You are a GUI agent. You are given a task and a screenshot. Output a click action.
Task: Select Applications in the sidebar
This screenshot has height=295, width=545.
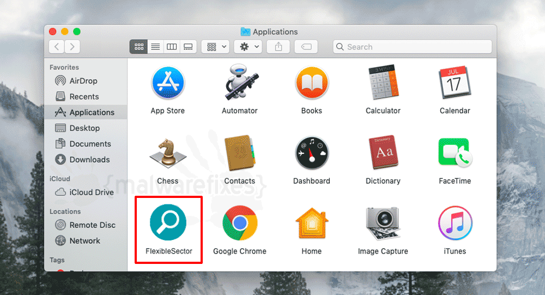pyautogui.click(x=86, y=112)
